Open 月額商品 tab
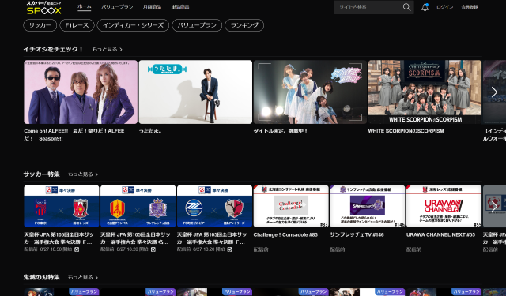506x296 pixels. point(152,7)
